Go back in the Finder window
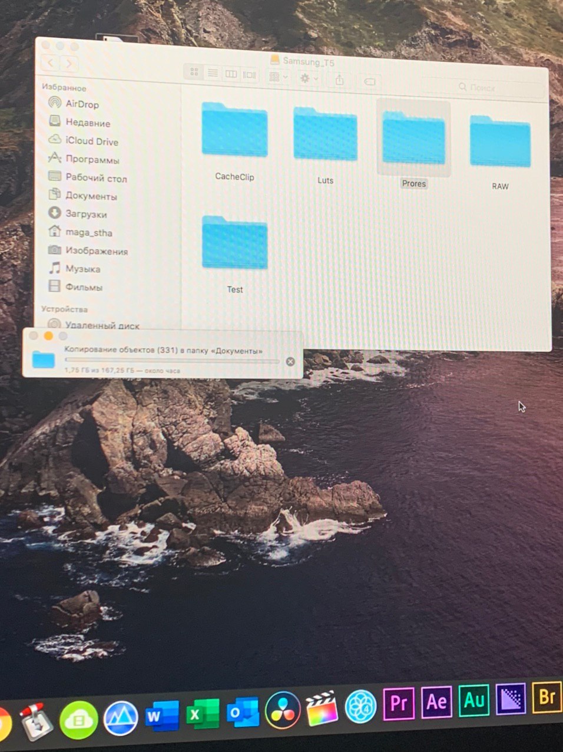The image size is (563, 752). click(51, 62)
